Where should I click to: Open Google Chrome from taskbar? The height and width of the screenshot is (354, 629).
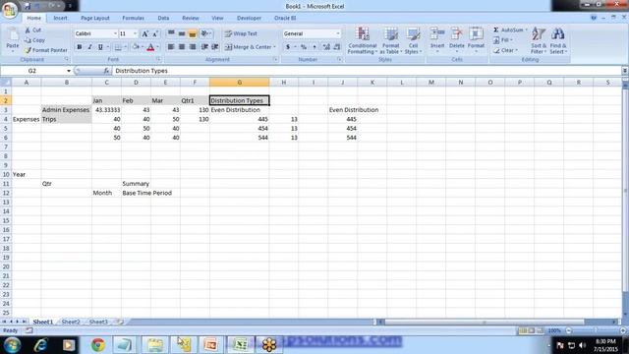tap(98, 345)
